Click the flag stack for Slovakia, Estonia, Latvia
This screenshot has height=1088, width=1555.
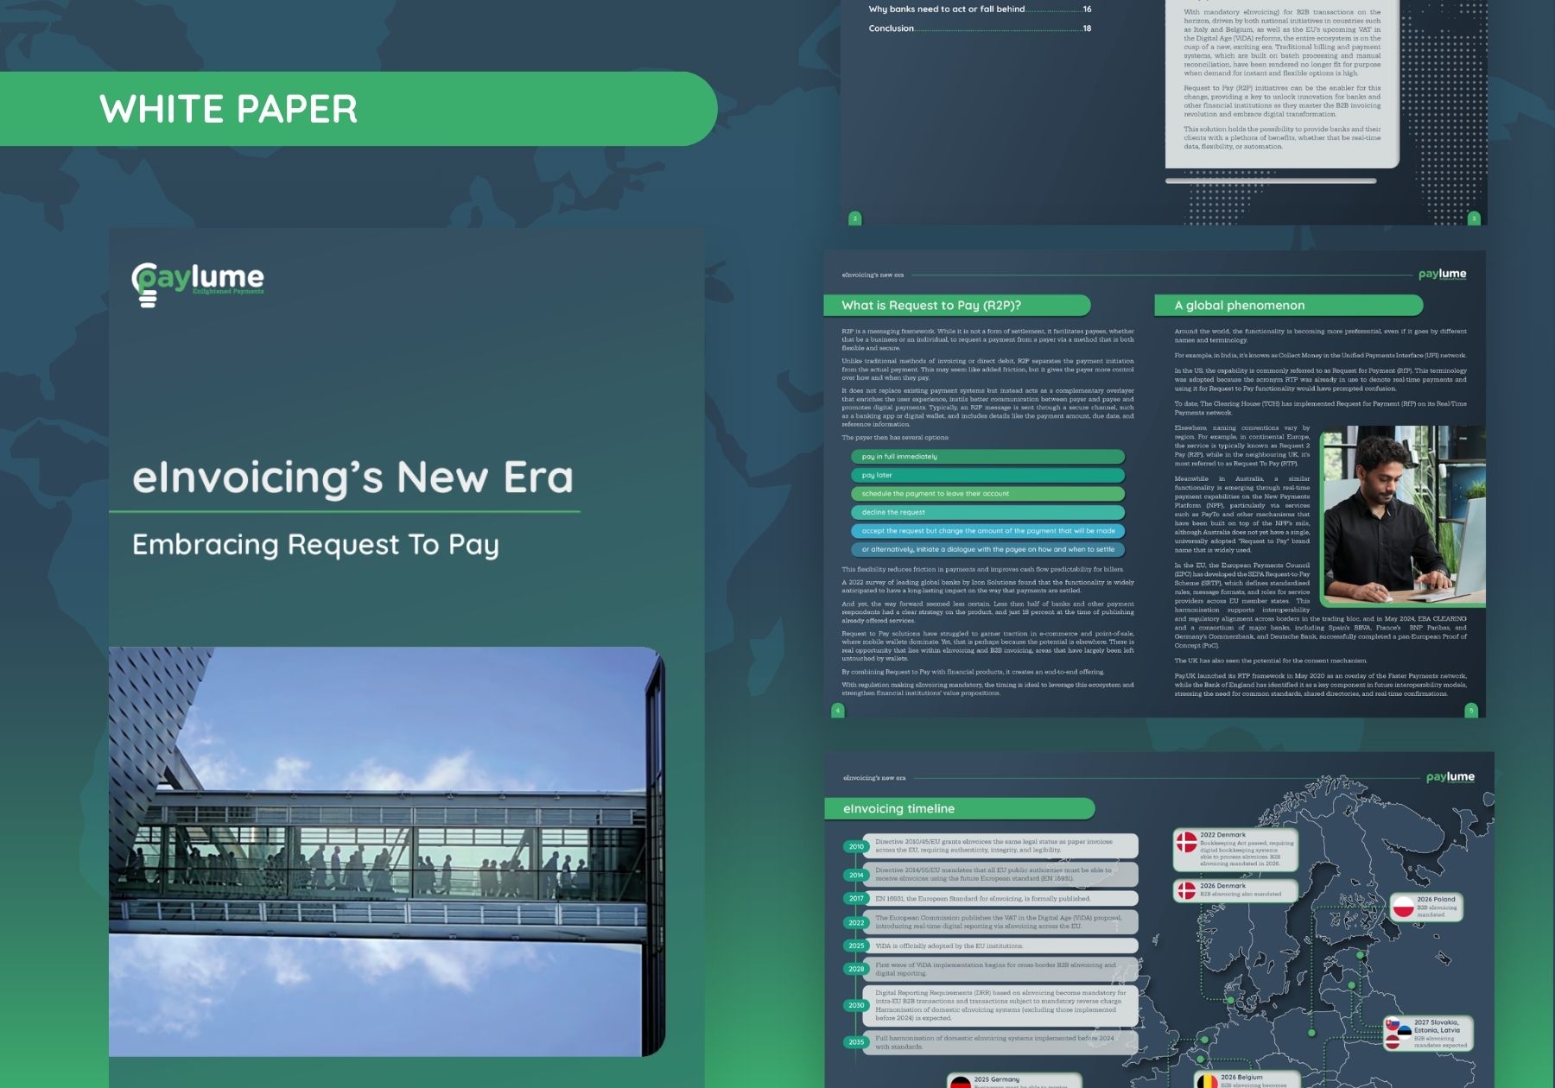(1397, 1033)
